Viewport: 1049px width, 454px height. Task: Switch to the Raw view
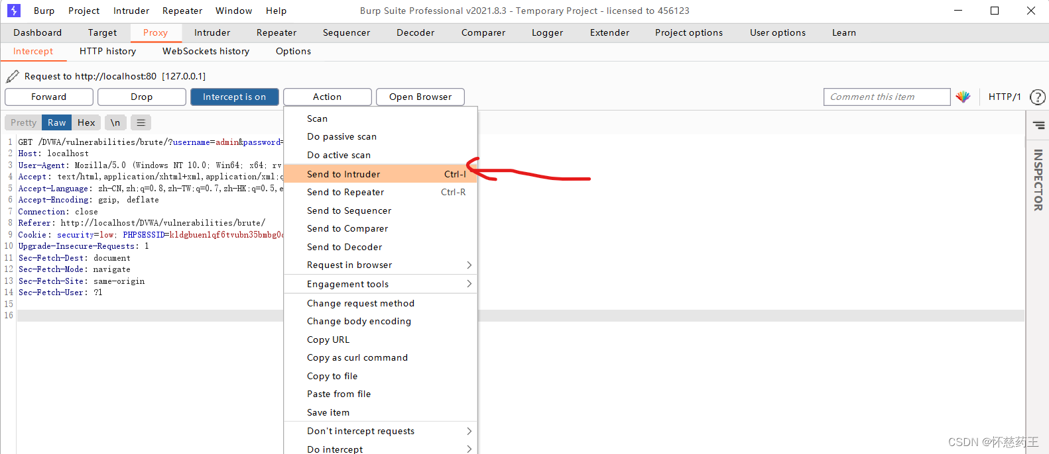coord(57,122)
